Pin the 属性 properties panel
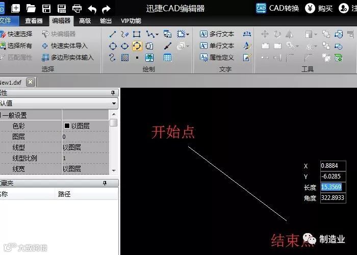357x255 pixels. click(x=113, y=93)
